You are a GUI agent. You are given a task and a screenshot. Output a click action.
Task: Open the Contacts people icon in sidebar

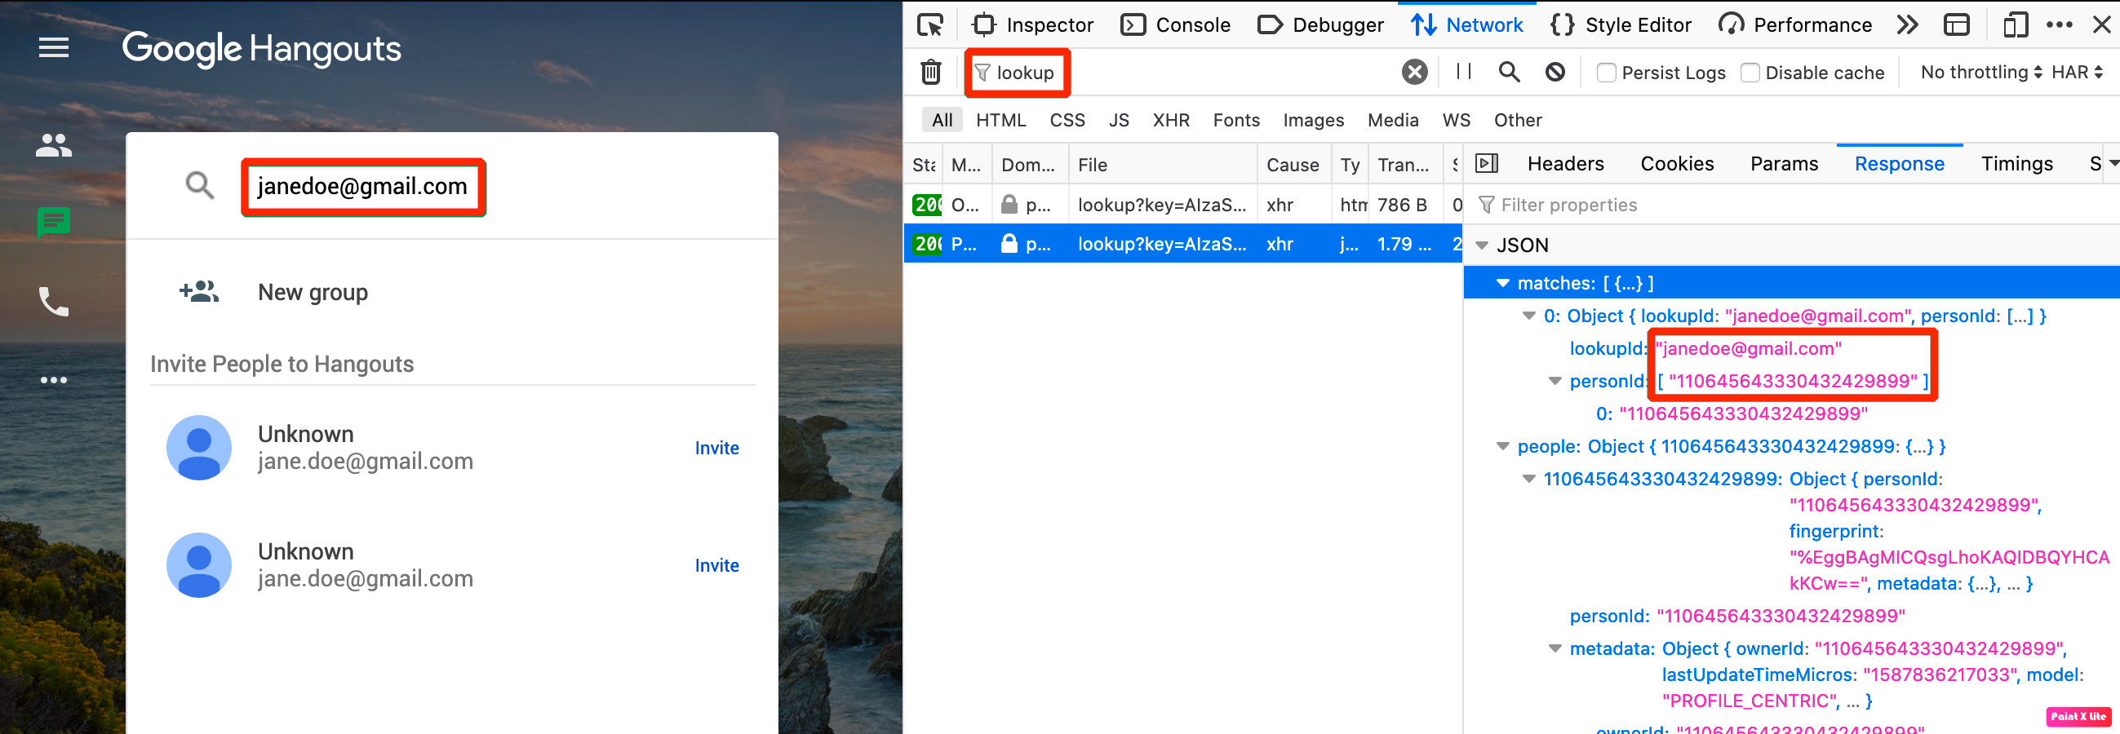click(x=54, y=146)
